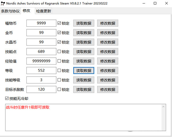Viewport: 172px width, 137px height.
Task: Click 读取数据 for 经验值
Action: [x=84, y=61]
